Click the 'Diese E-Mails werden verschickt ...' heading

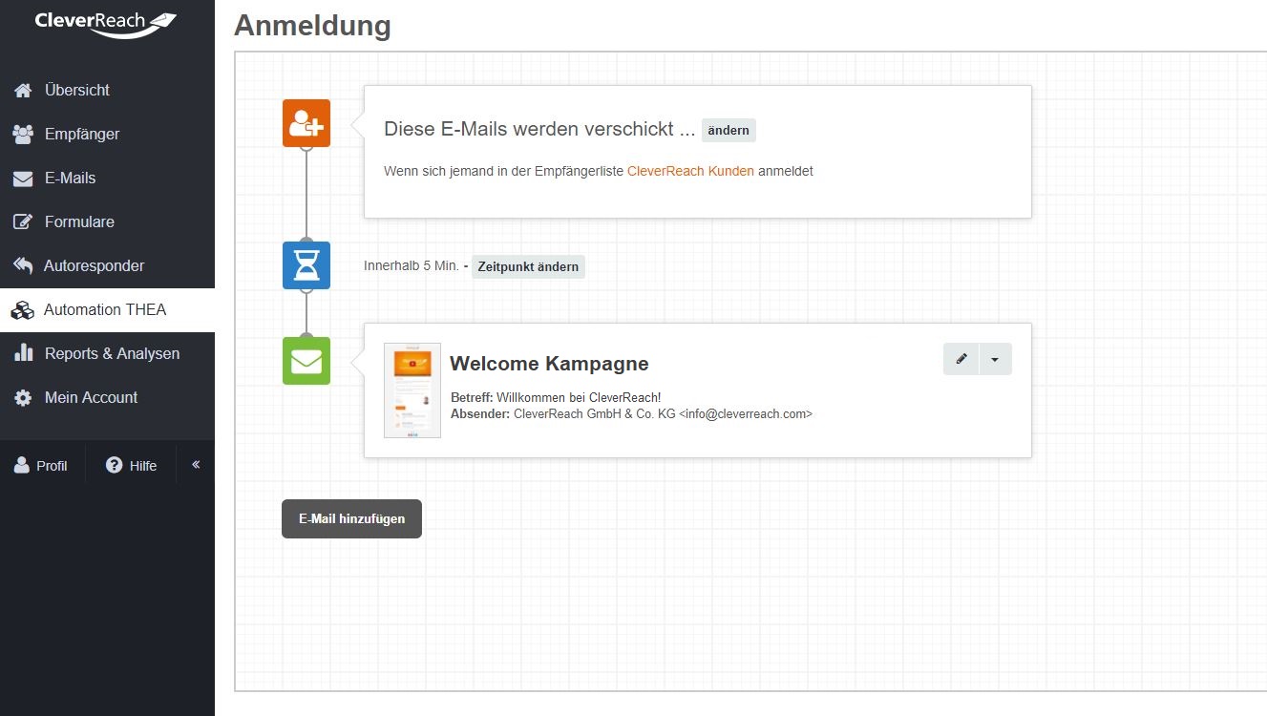[539, 129]
